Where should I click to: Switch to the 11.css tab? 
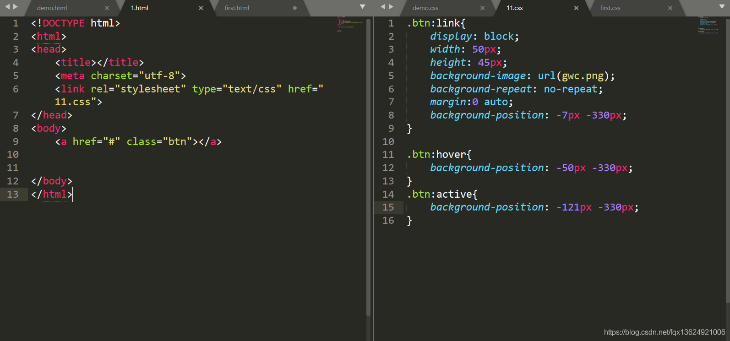click(514, 8)
